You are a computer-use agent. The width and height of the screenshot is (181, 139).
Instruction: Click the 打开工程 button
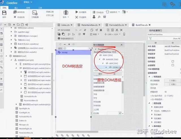(x=50, y=15)
